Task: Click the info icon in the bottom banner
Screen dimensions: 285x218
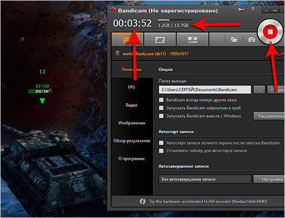Action: 142,201
